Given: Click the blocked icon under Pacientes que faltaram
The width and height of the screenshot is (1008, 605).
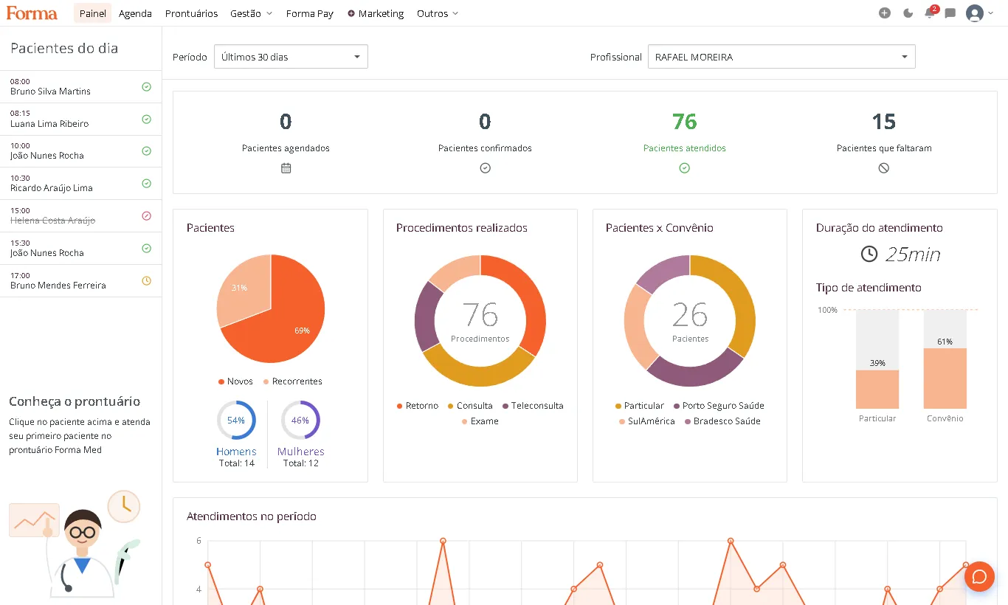Looking at the screenshot, I should pos(884,168).
